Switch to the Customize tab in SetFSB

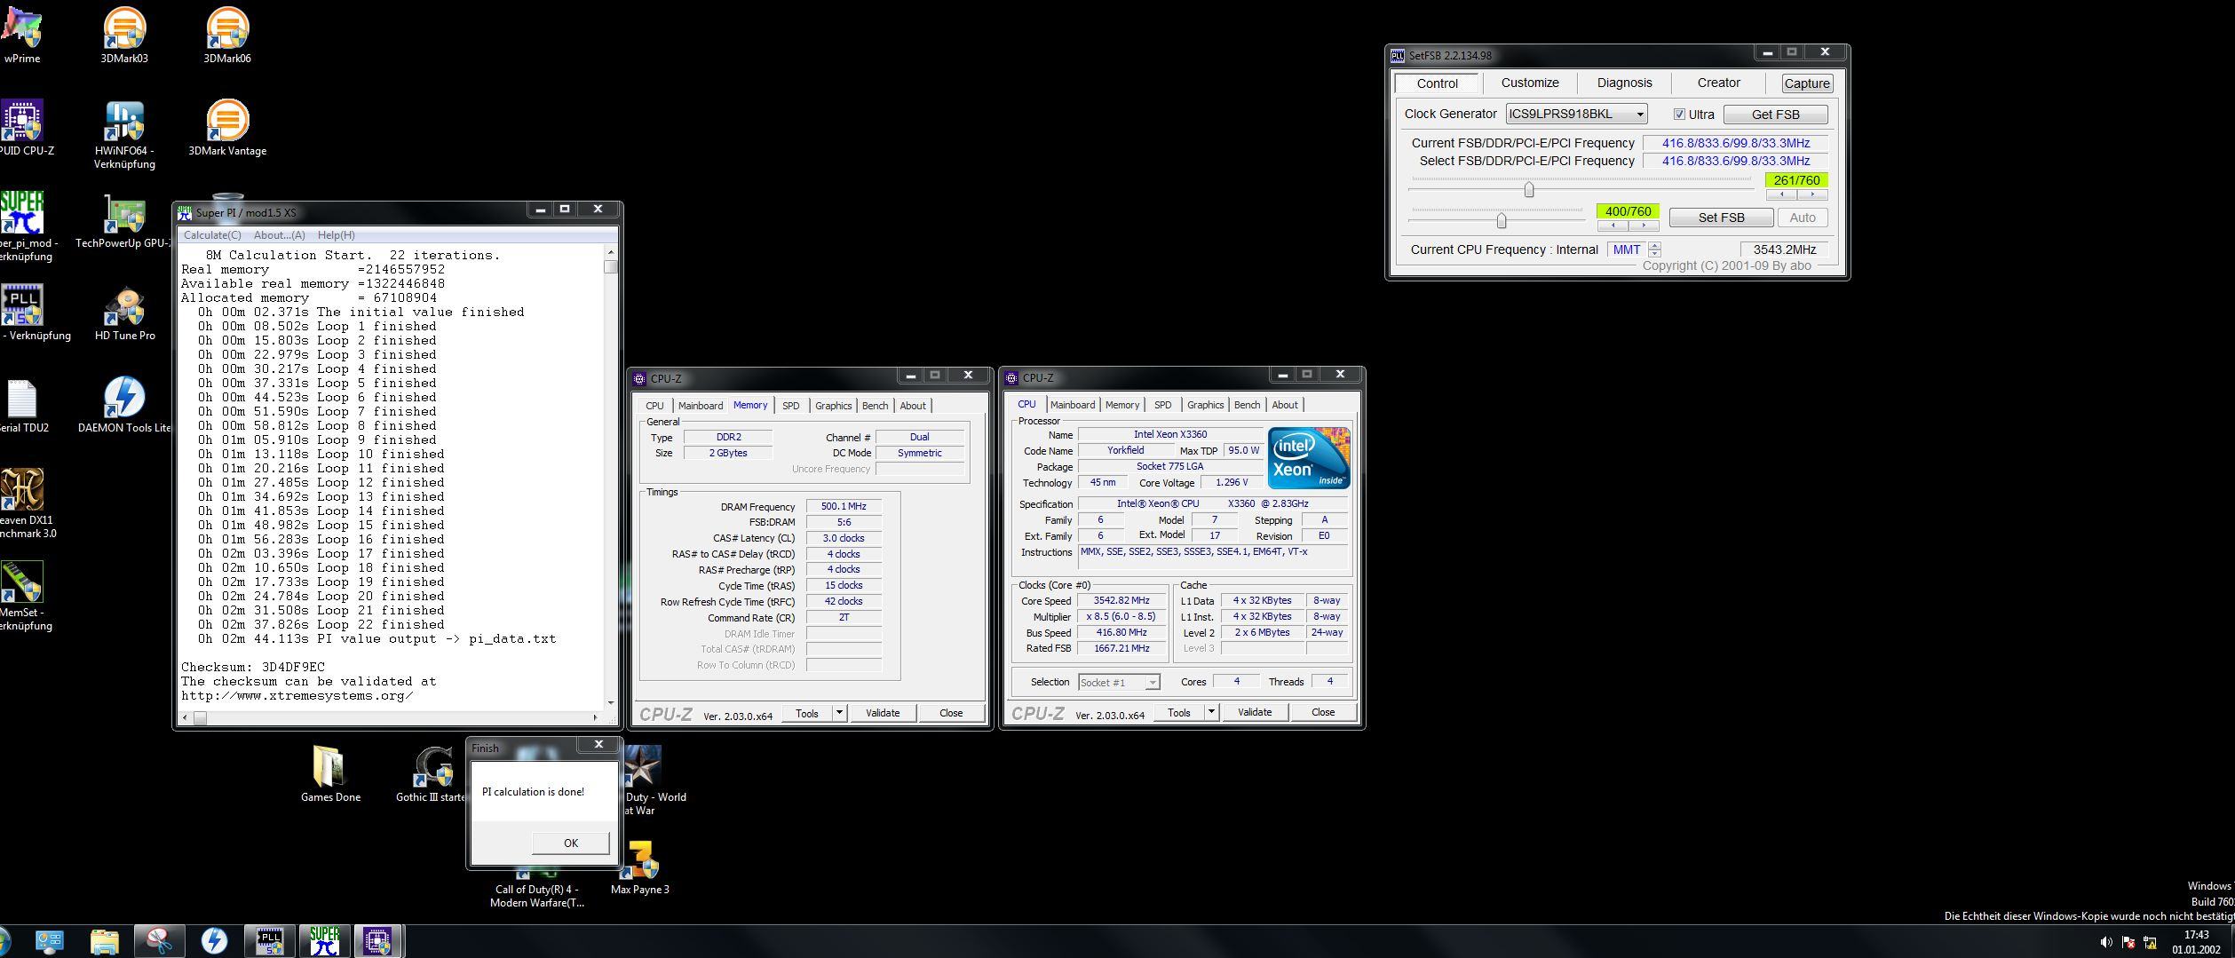1530,83
